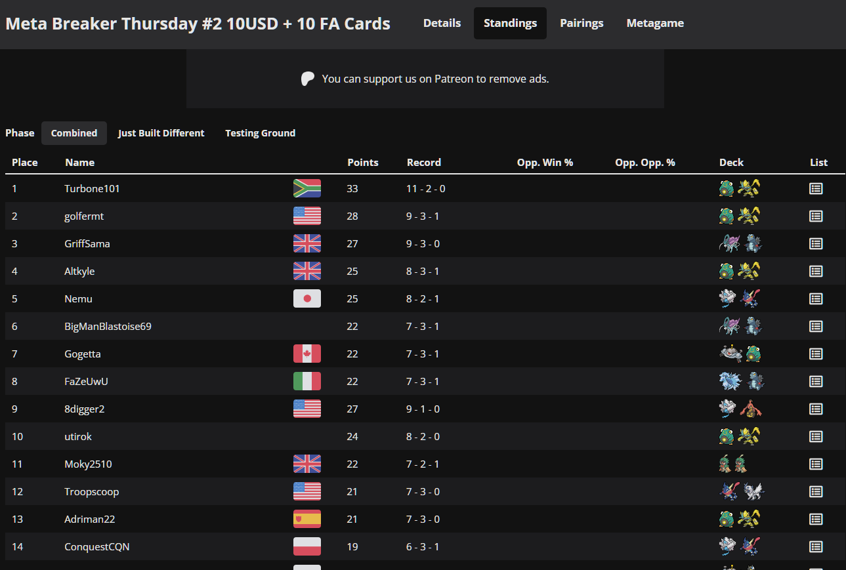Screen dimensions: 846x570
Task: Click the Patreon support ad message
Action: [x=435, y=79]
